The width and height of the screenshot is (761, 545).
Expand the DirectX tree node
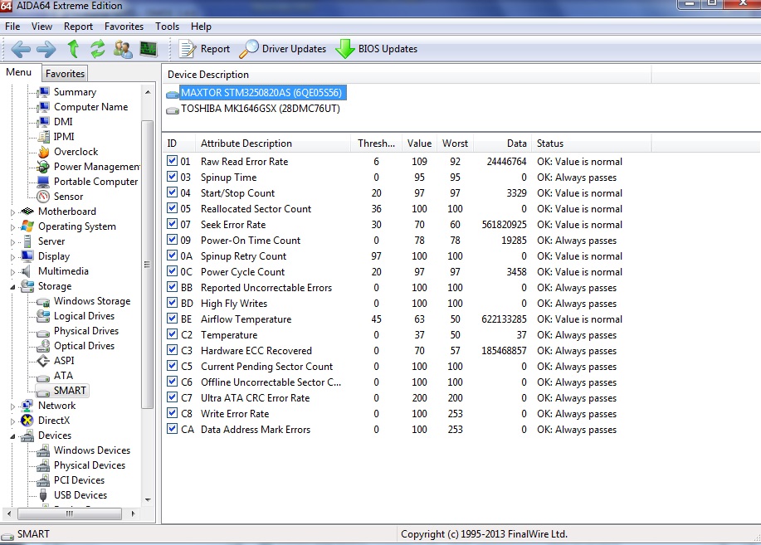point(12,421)
